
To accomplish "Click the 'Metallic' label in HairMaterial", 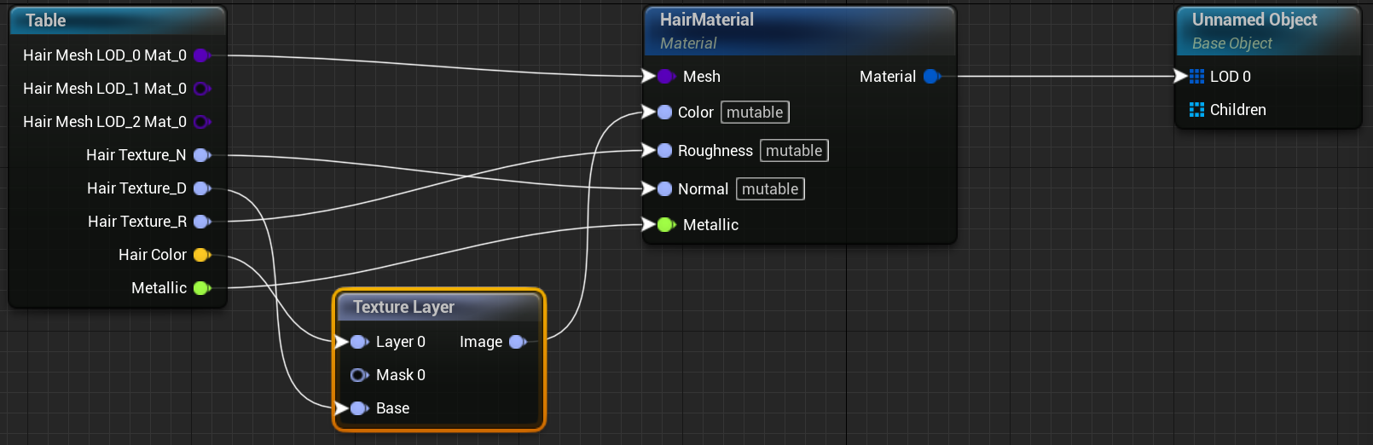I will [711, 225].
